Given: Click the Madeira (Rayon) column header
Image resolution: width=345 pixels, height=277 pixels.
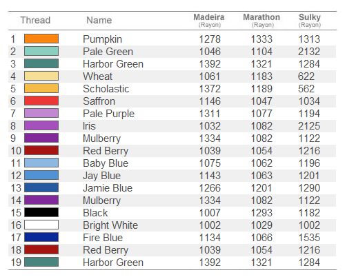Looking at the screenshot, I should click(209, 21).
